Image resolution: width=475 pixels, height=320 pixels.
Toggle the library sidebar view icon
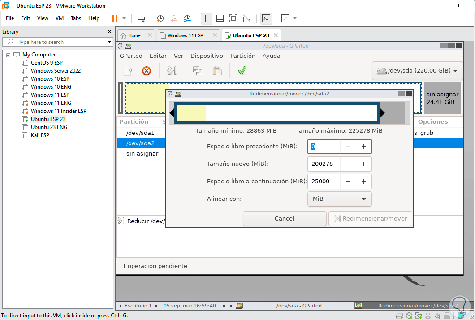(x=206, y=18)
